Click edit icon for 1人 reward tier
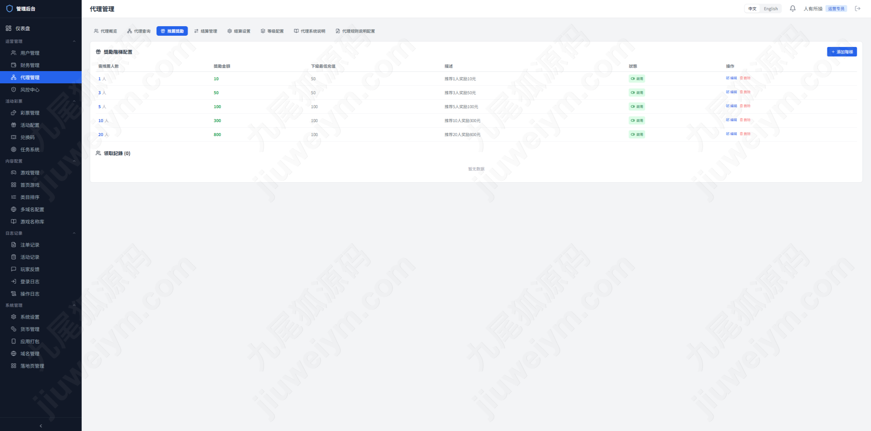 point(727,78)
